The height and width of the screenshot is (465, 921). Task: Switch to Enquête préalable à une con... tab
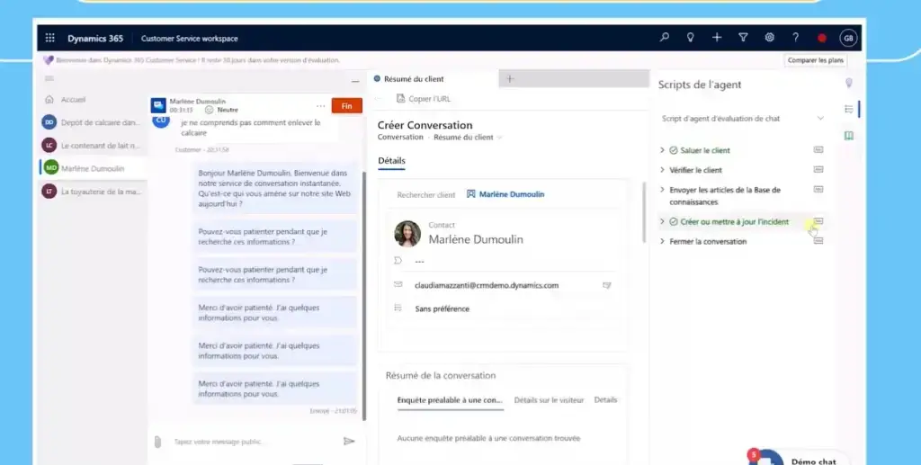click(x=450, y=400)
